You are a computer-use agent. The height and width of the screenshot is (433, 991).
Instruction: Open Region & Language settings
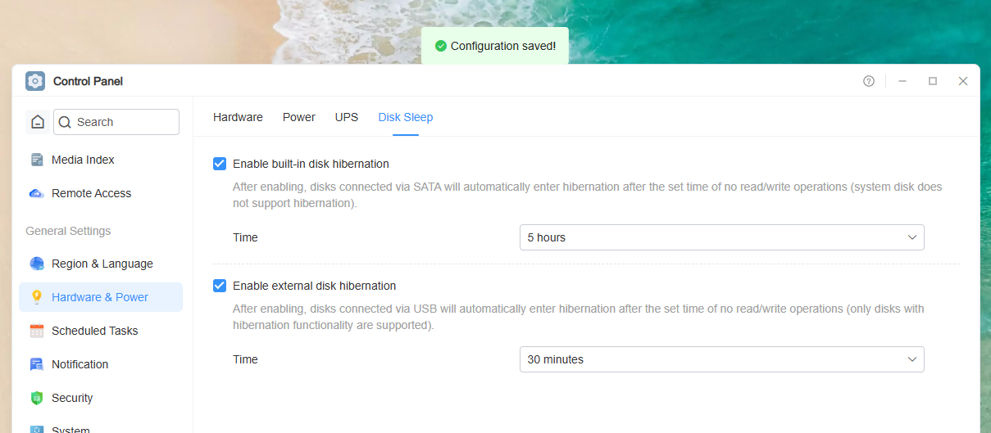pyautogui.click(x=101, y=264)
